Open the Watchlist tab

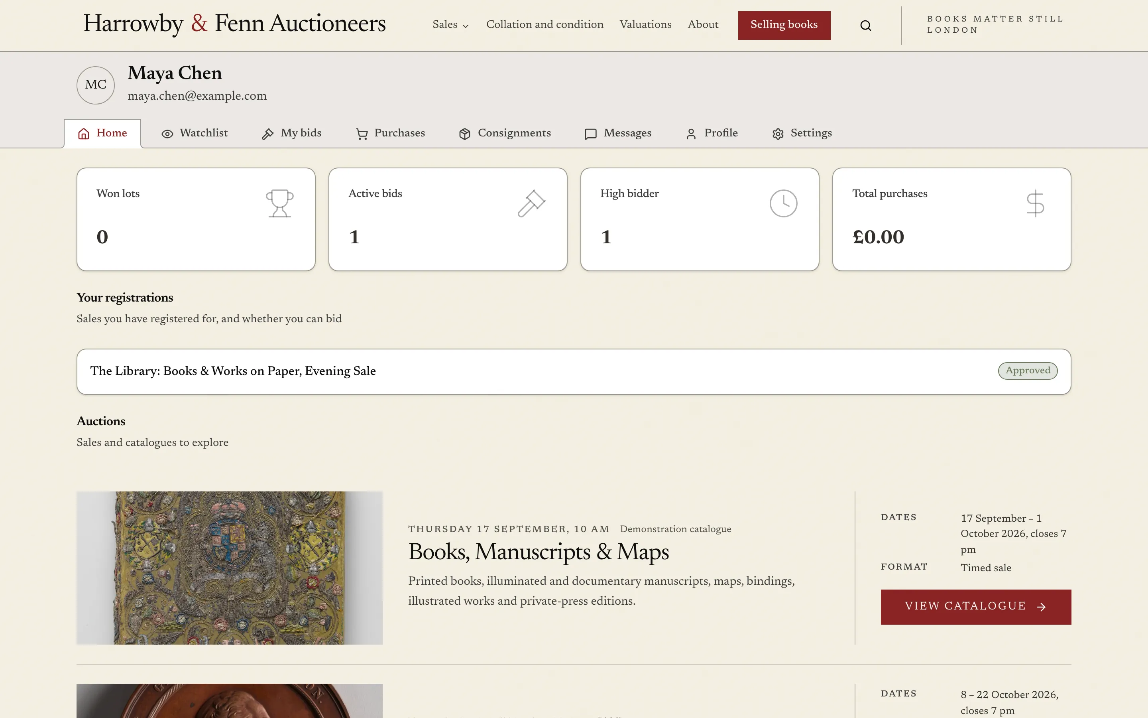195,134
